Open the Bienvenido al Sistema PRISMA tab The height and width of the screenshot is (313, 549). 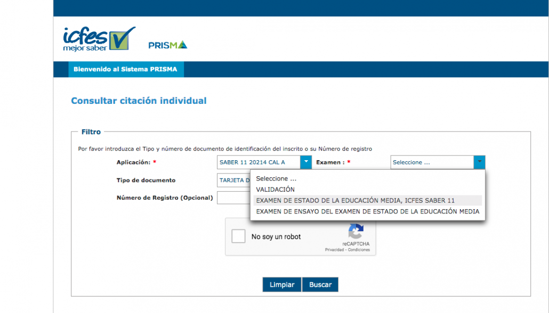tap(126, 69)
